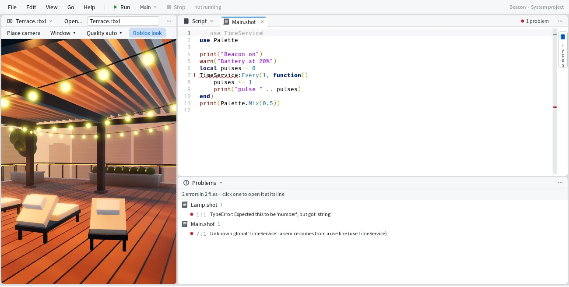The width and height of the screenshot is (569, 287).
Task: Open the Quality auto dropdown
Action: pyautogui.click(x=104, y=33)
